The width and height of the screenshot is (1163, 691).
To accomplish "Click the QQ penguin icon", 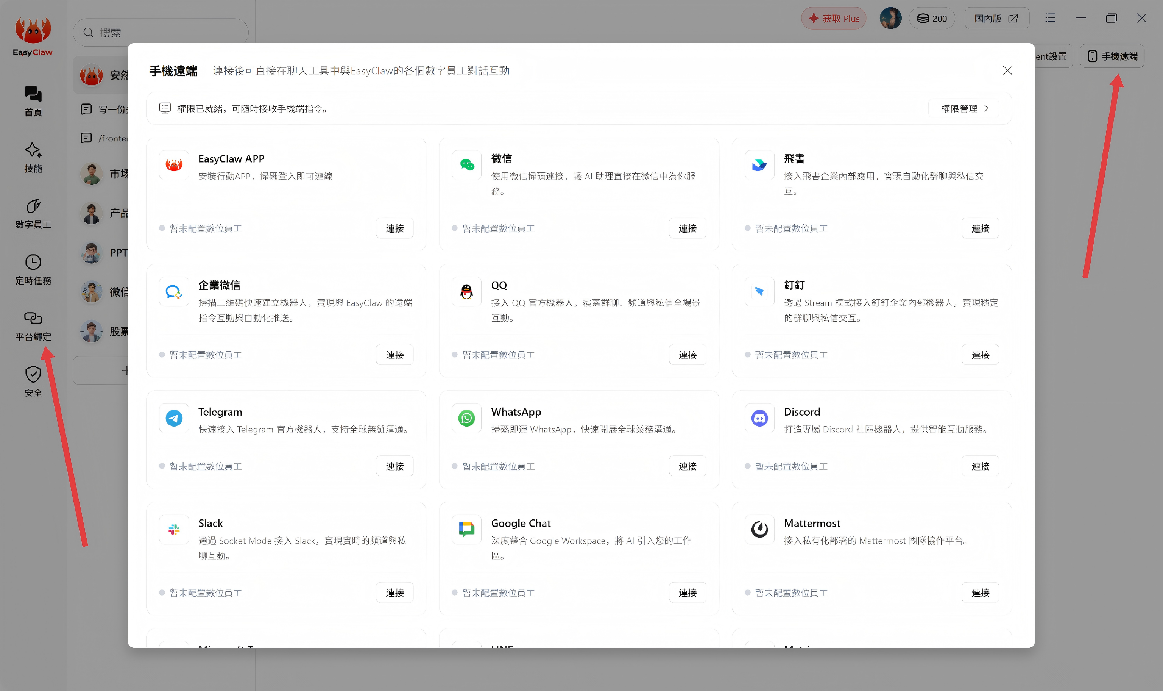I will (x=466, y=291).
